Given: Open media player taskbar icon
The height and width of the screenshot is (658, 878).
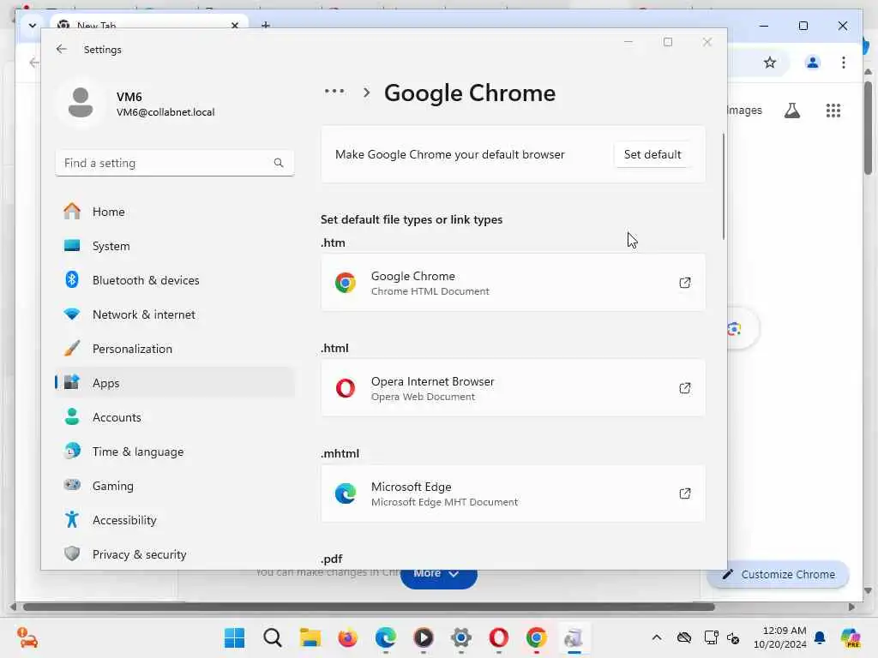Looking at the screenshot, I should (424, 637).
